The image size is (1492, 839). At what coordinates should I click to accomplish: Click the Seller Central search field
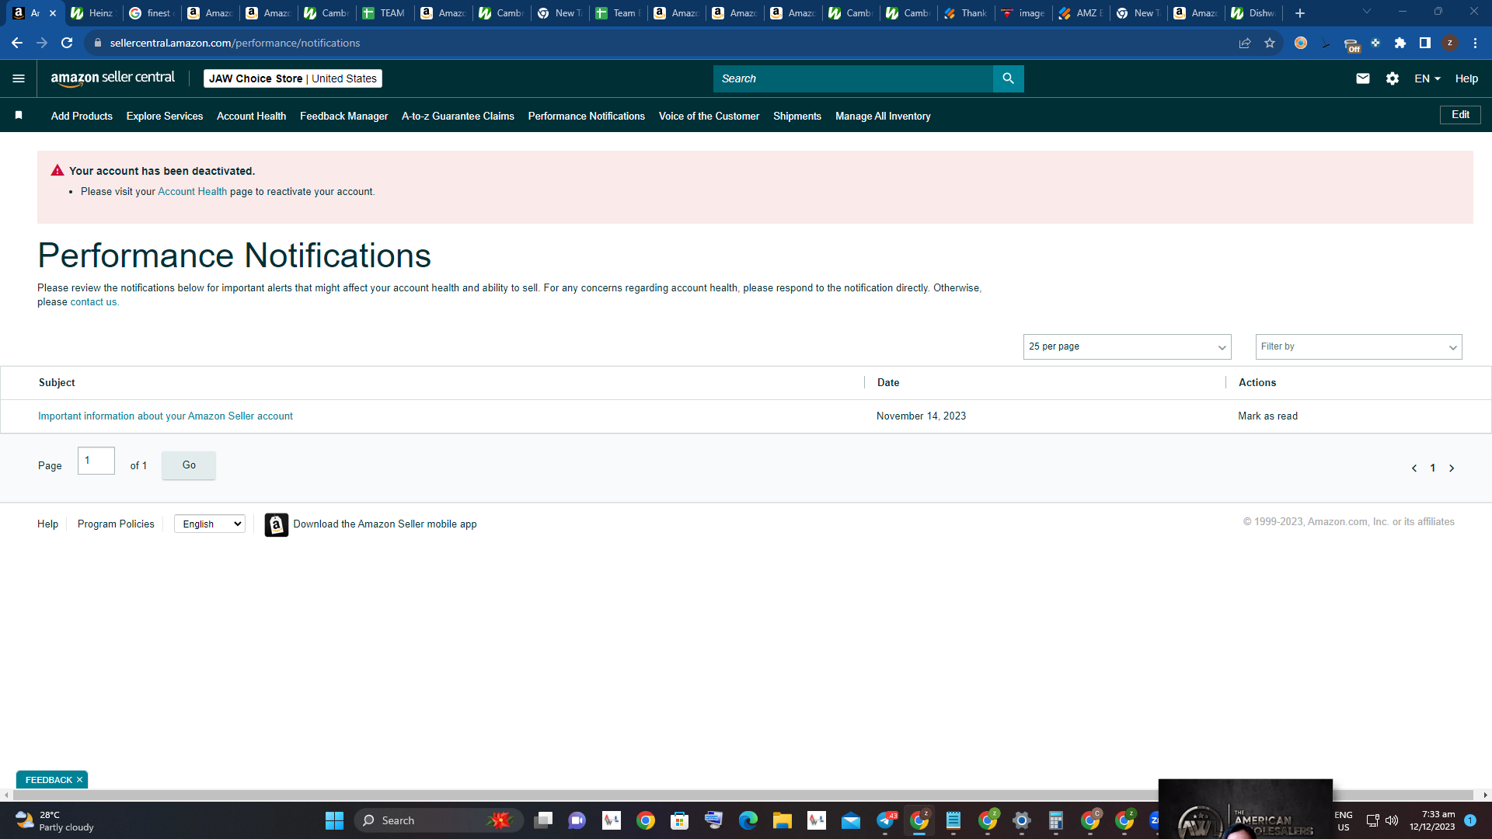tap(853, 78)
